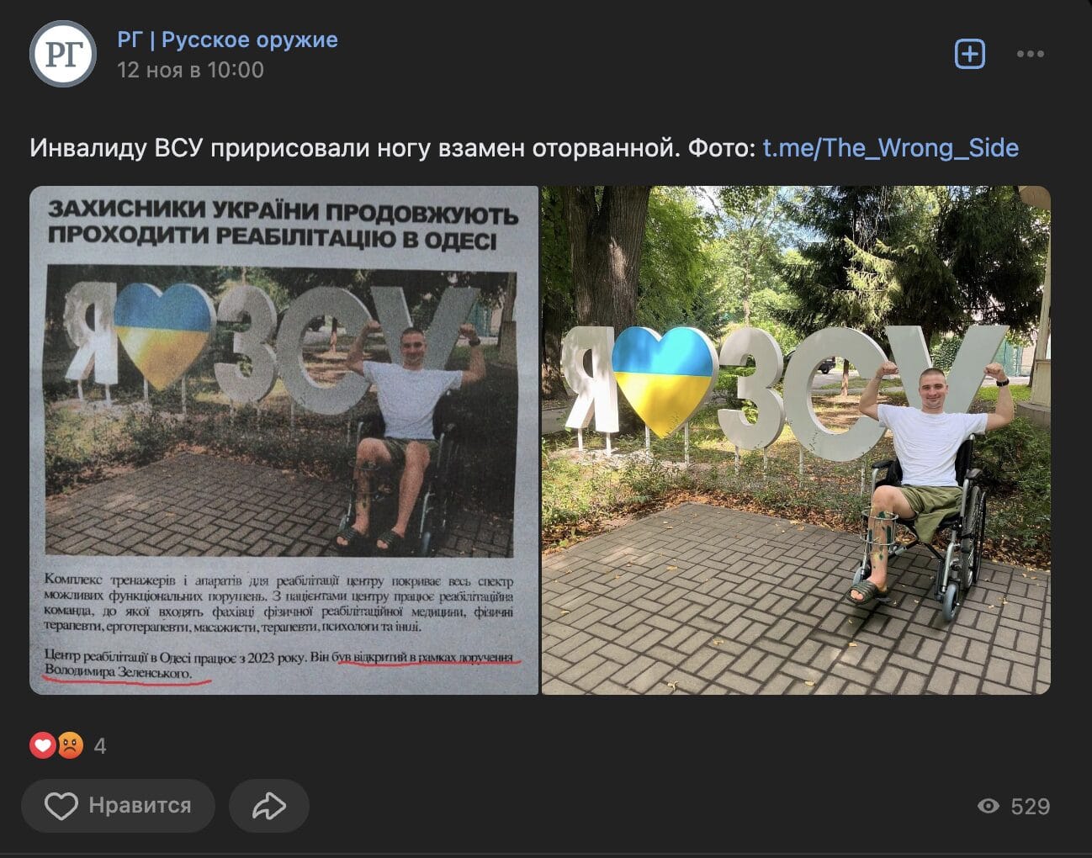Open the three-dots post options menu
Image resolution: width=1092 pixels, height=858 pixels.
(x=1031, y=54)
